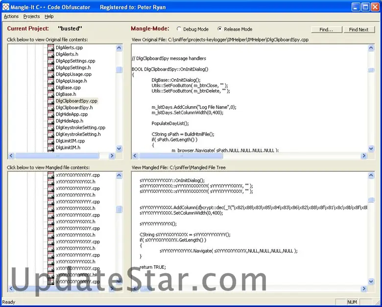Click the DlgBase.cpp file icon
The height and width of the screenshot is (307, 382).
(50, 88)
